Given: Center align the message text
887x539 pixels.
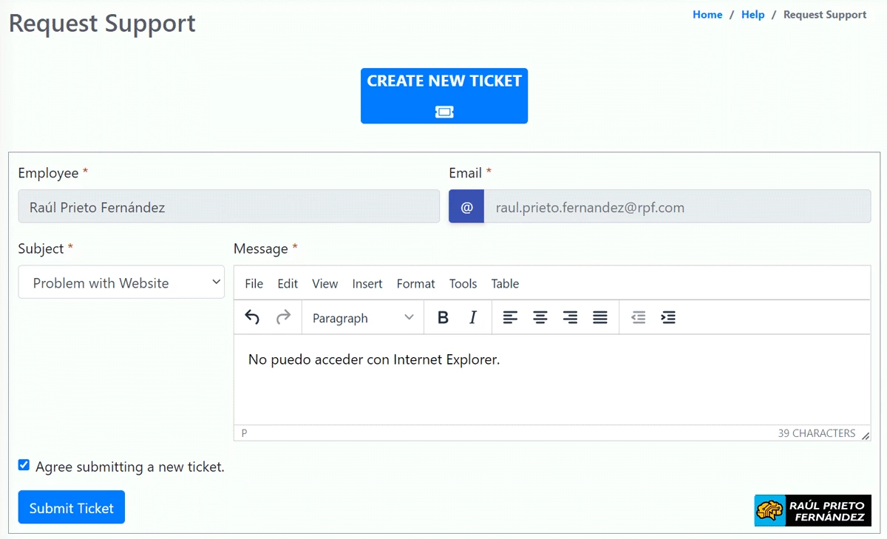Looking at the screenshot, I should click(x=540, y=317).
